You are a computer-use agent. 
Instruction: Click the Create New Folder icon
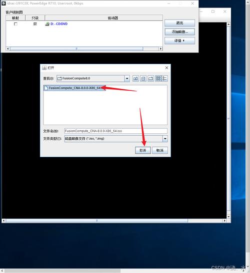tap(150, 78)
